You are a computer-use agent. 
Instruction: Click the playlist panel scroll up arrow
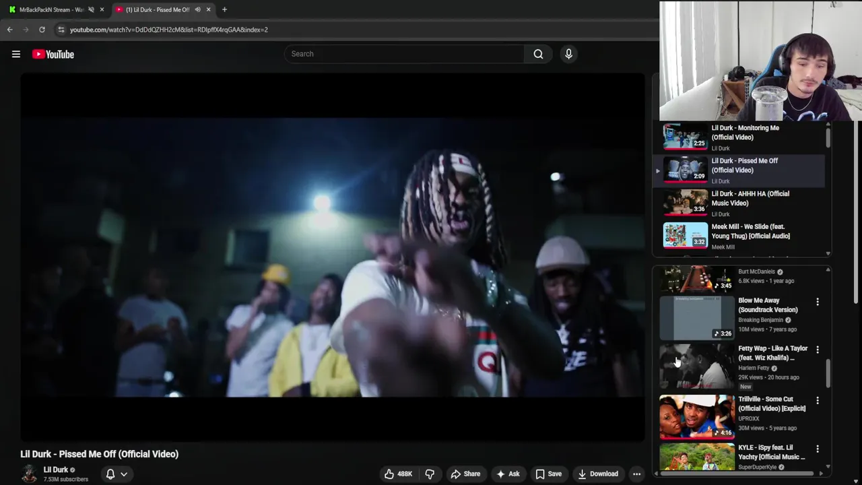[828, 125]
